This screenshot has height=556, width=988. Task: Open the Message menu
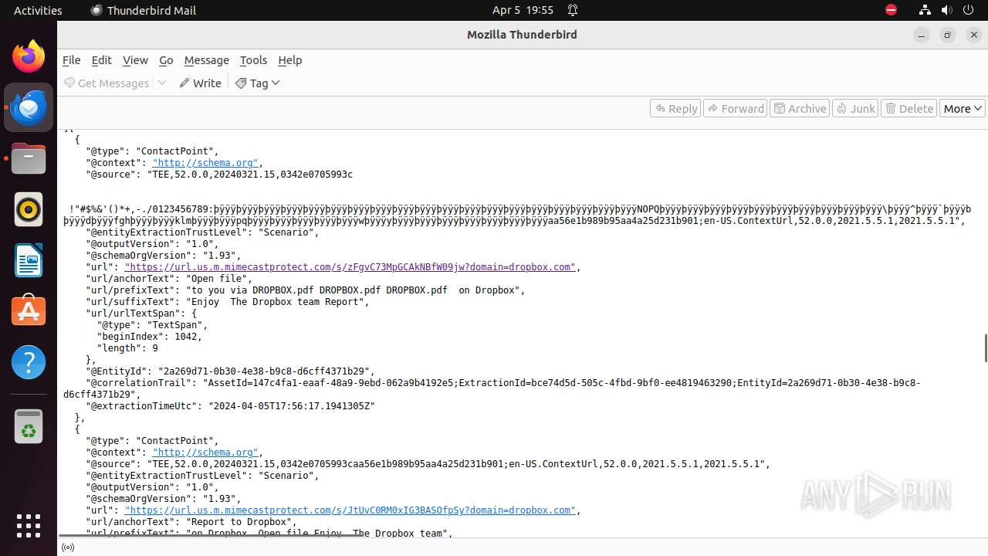pyautogui.click(x=206, y=60)
